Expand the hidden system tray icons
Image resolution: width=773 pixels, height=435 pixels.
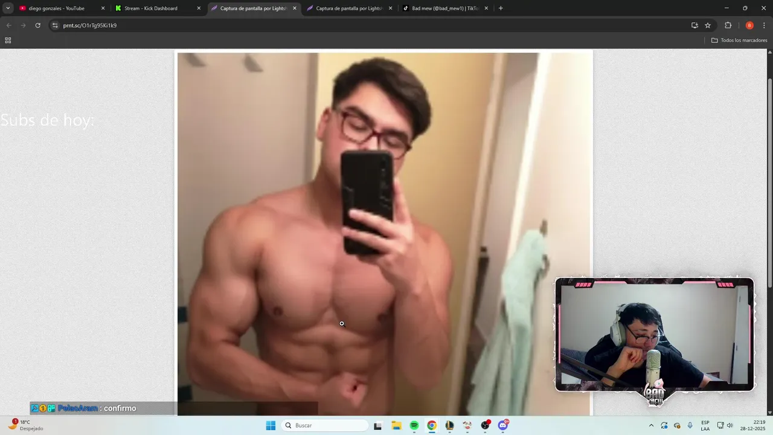pos(651,425)
